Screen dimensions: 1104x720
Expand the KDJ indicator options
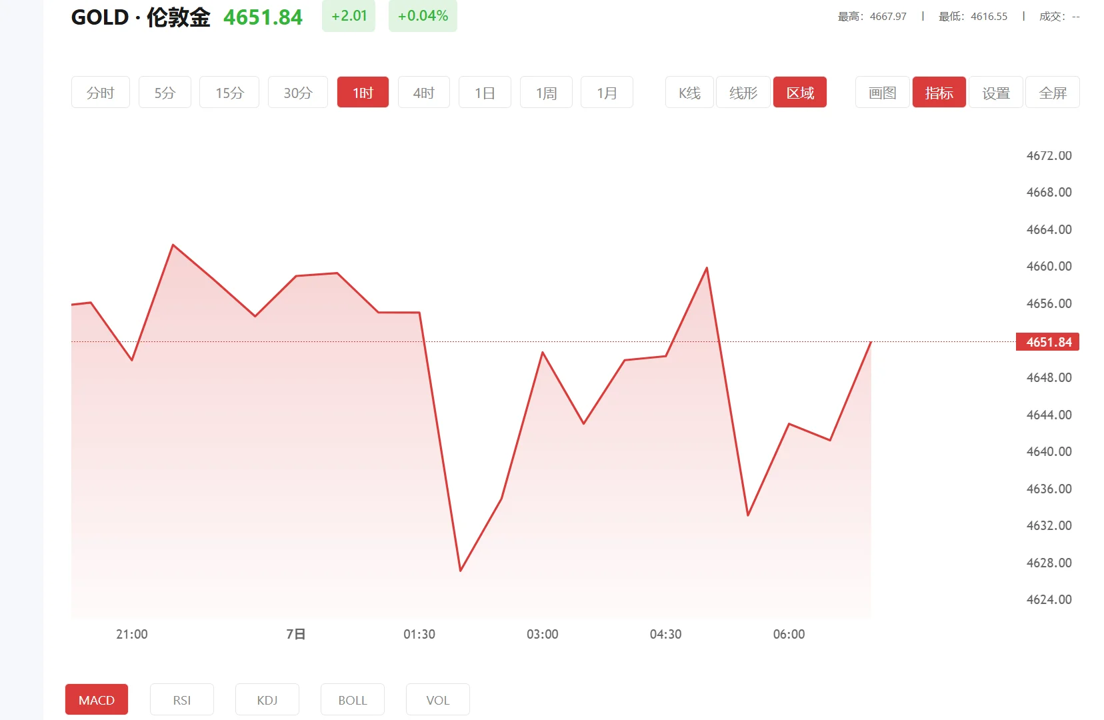coord(267,699)
